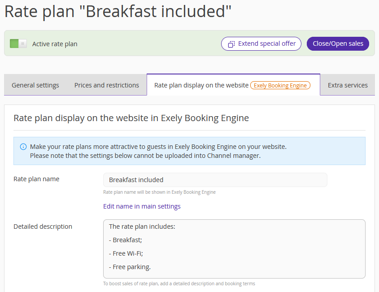Click the info icon in the blue notice
Viewport: 379px width, 292px height.
(23, 147)
